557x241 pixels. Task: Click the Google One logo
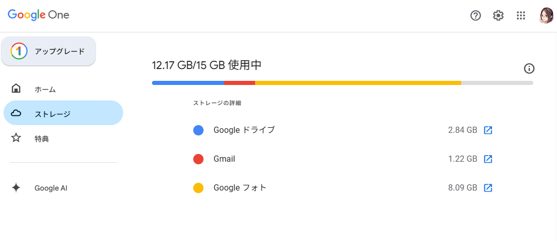39,15
